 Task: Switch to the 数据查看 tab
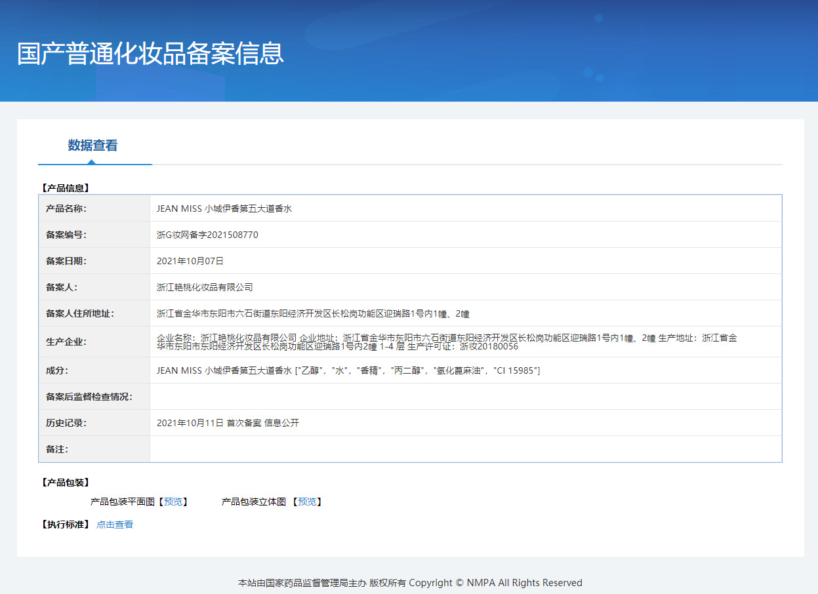point(92,146)
